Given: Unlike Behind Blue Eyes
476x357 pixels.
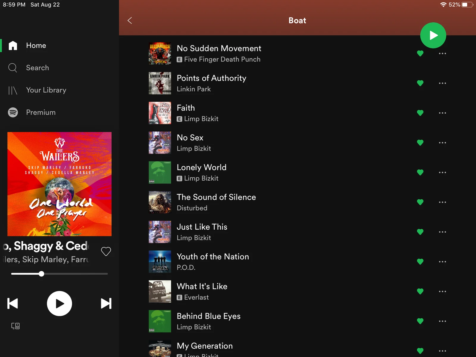Looking at the screenshot, I should (x=420, y=321).
